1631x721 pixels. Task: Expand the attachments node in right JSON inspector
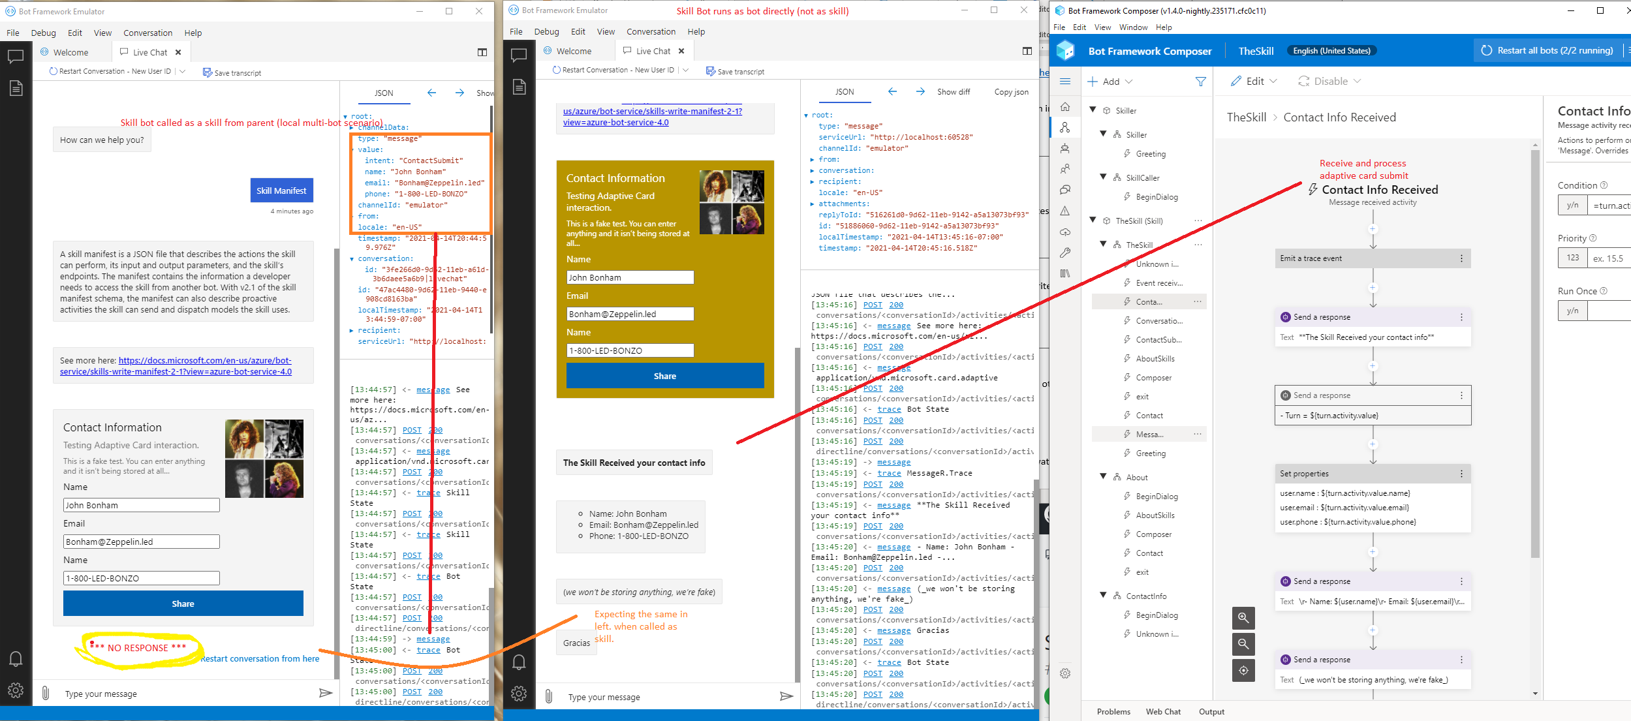tap(812, 204)
